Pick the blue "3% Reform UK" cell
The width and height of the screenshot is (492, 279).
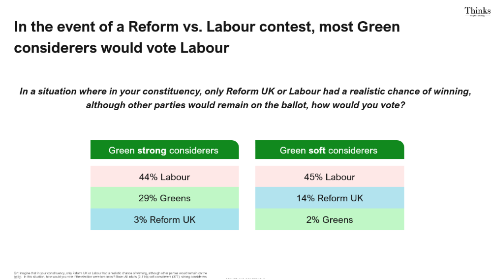pyautogui.click(x=164, y=219)
